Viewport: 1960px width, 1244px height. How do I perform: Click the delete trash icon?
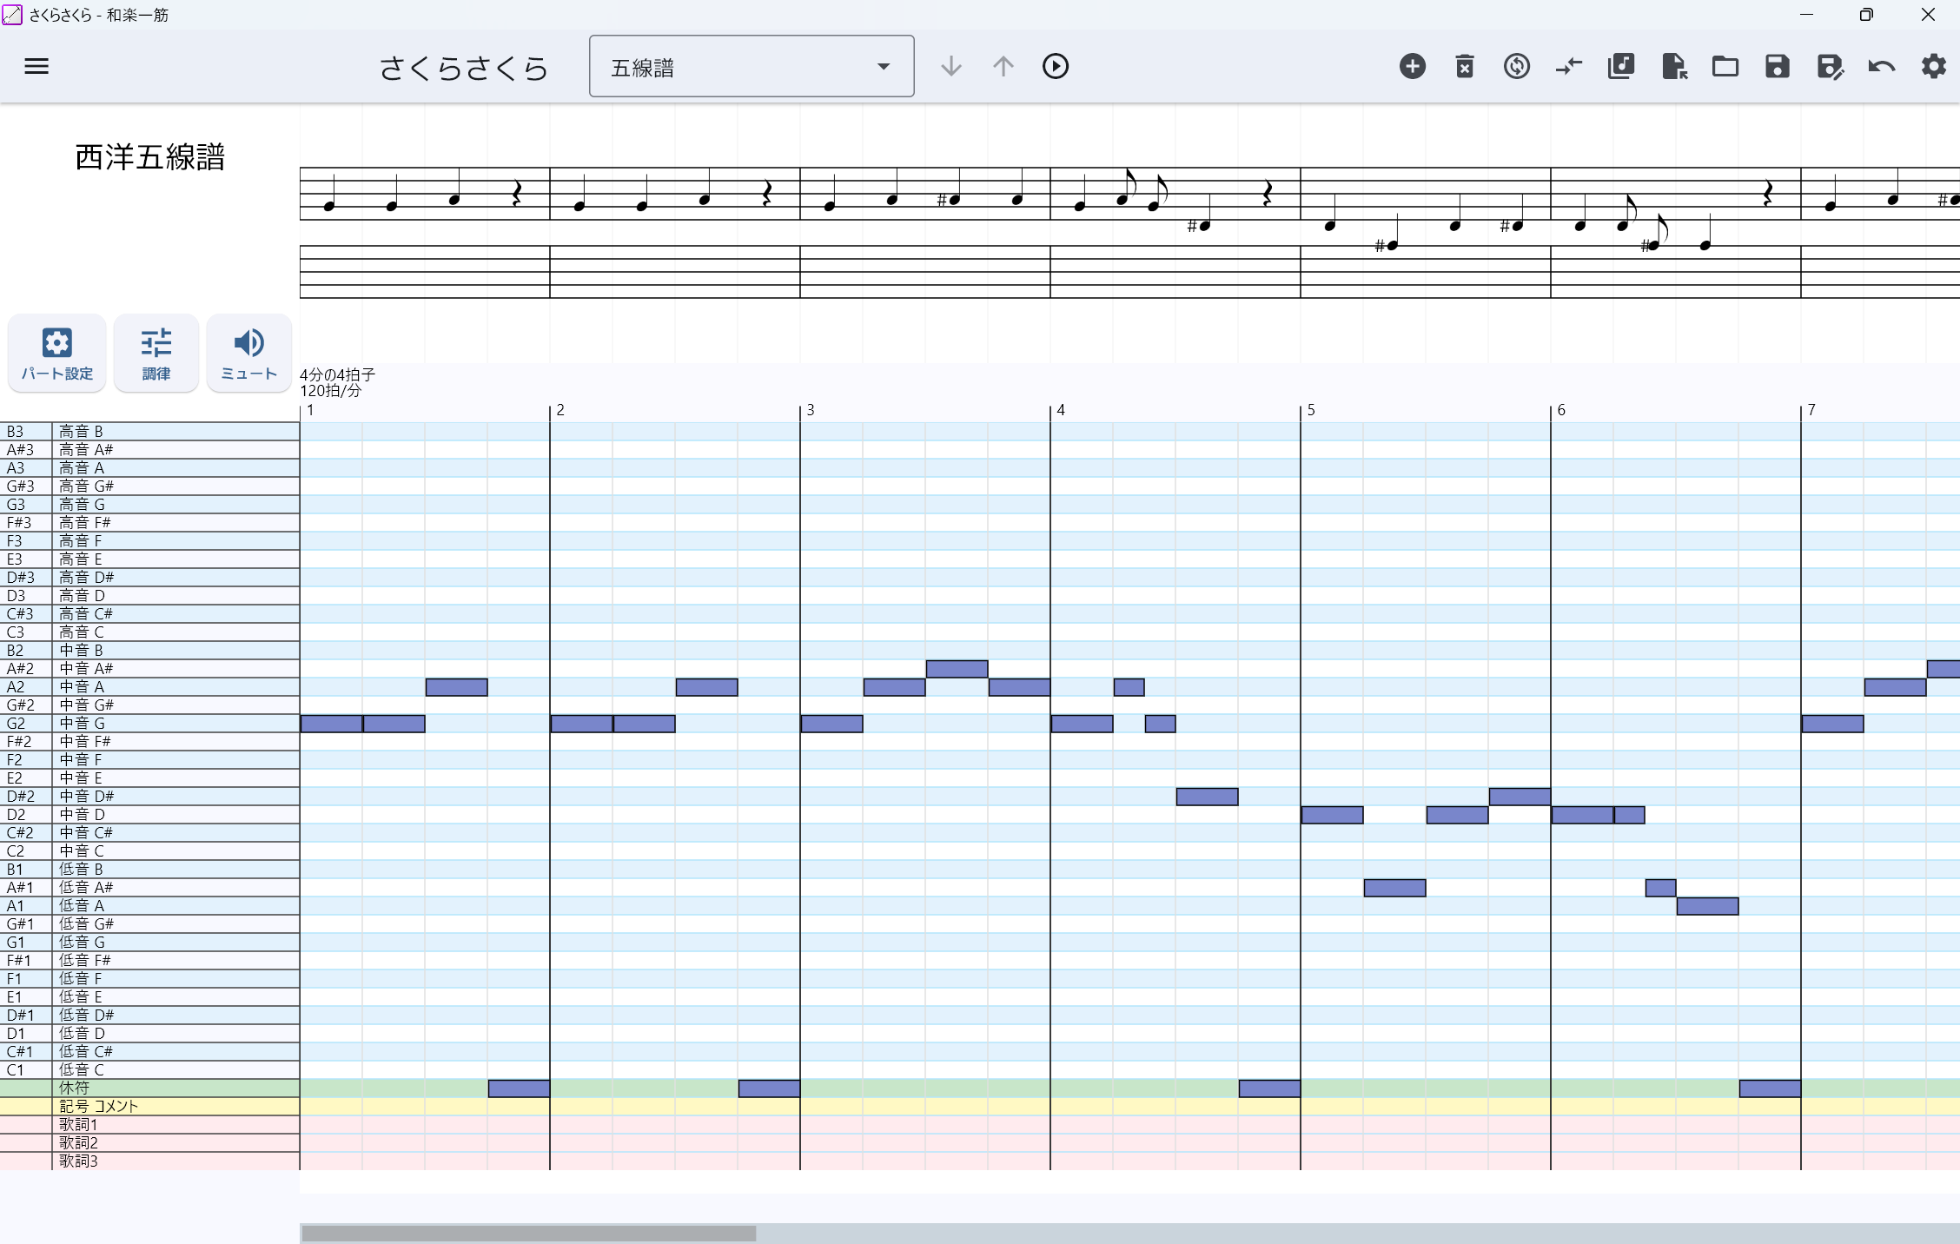[1465, 66]
